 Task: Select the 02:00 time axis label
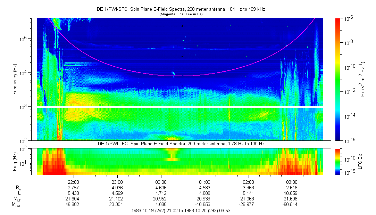(x=248, y=182)
